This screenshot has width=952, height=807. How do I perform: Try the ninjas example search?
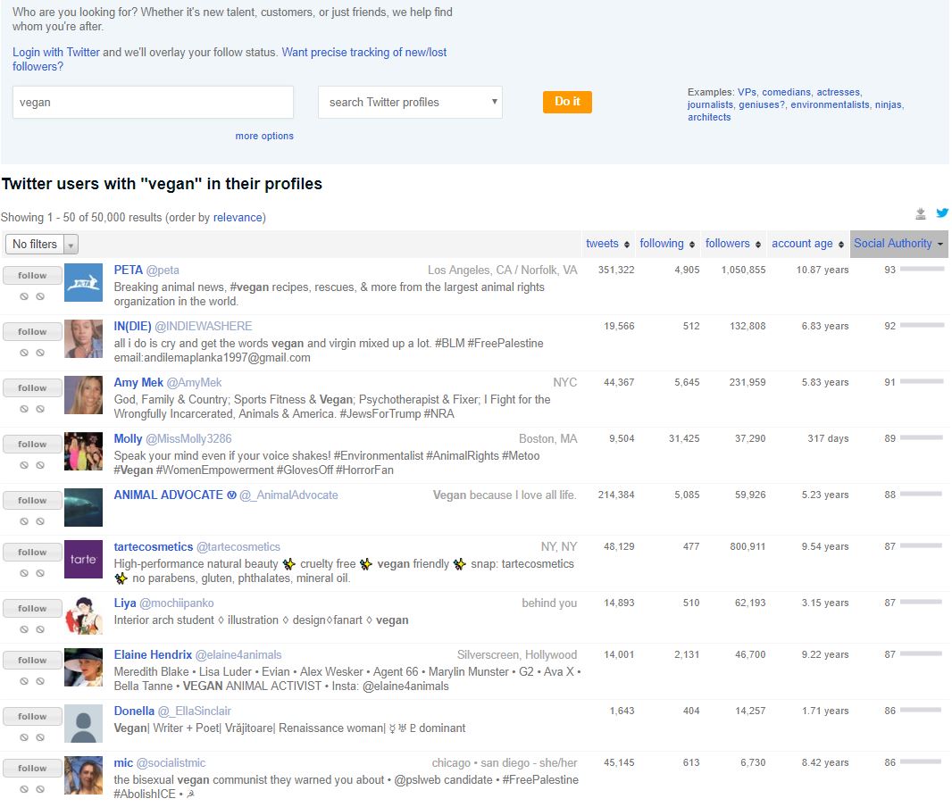889,104
